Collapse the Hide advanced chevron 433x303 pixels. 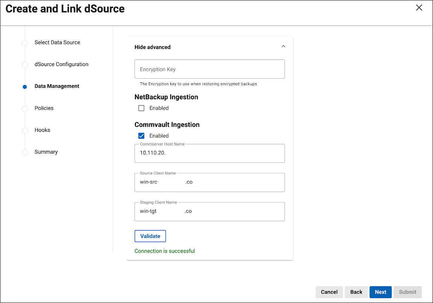click(x=283, y=47)
